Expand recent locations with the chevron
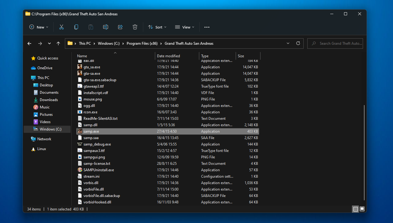Viewport: 393px width, 223px height. tap(49, 43)
